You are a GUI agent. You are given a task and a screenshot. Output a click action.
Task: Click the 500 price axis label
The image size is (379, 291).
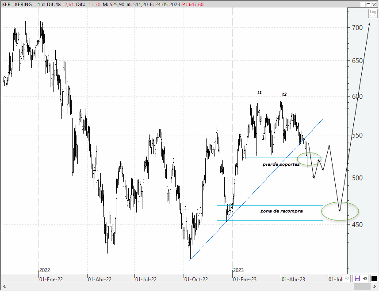(357, 178)
